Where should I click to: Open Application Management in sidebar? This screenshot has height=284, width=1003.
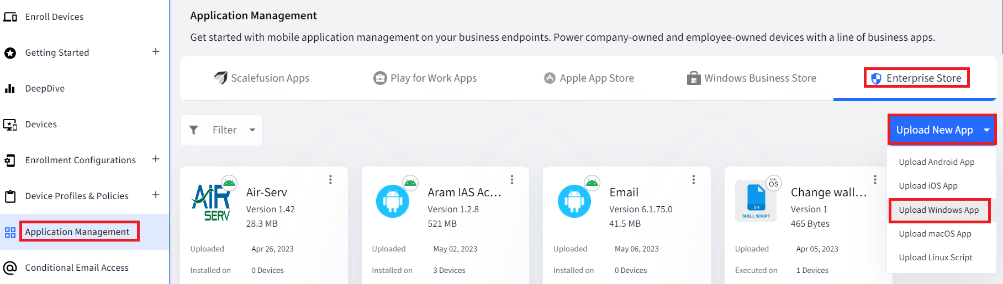[x=77, y=232]
